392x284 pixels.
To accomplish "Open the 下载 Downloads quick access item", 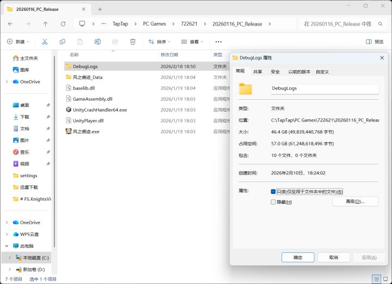I will (21, 117).
